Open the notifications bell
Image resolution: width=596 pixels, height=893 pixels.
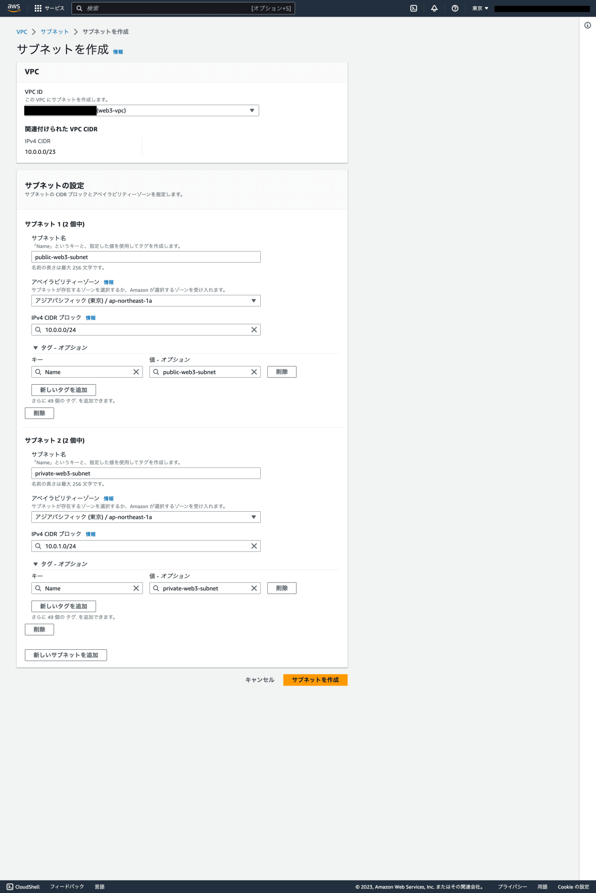(434, 8)
